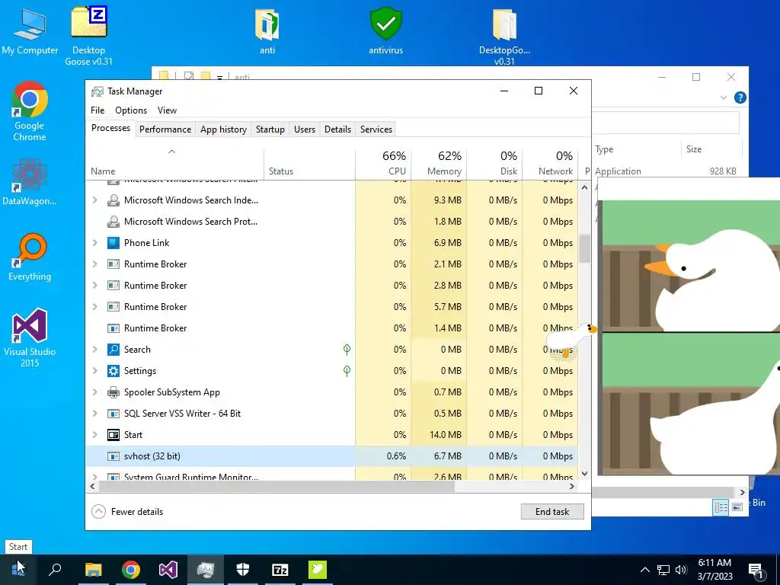
Task: Switch to details view in explorer window
Action: [x=721, y=507]
